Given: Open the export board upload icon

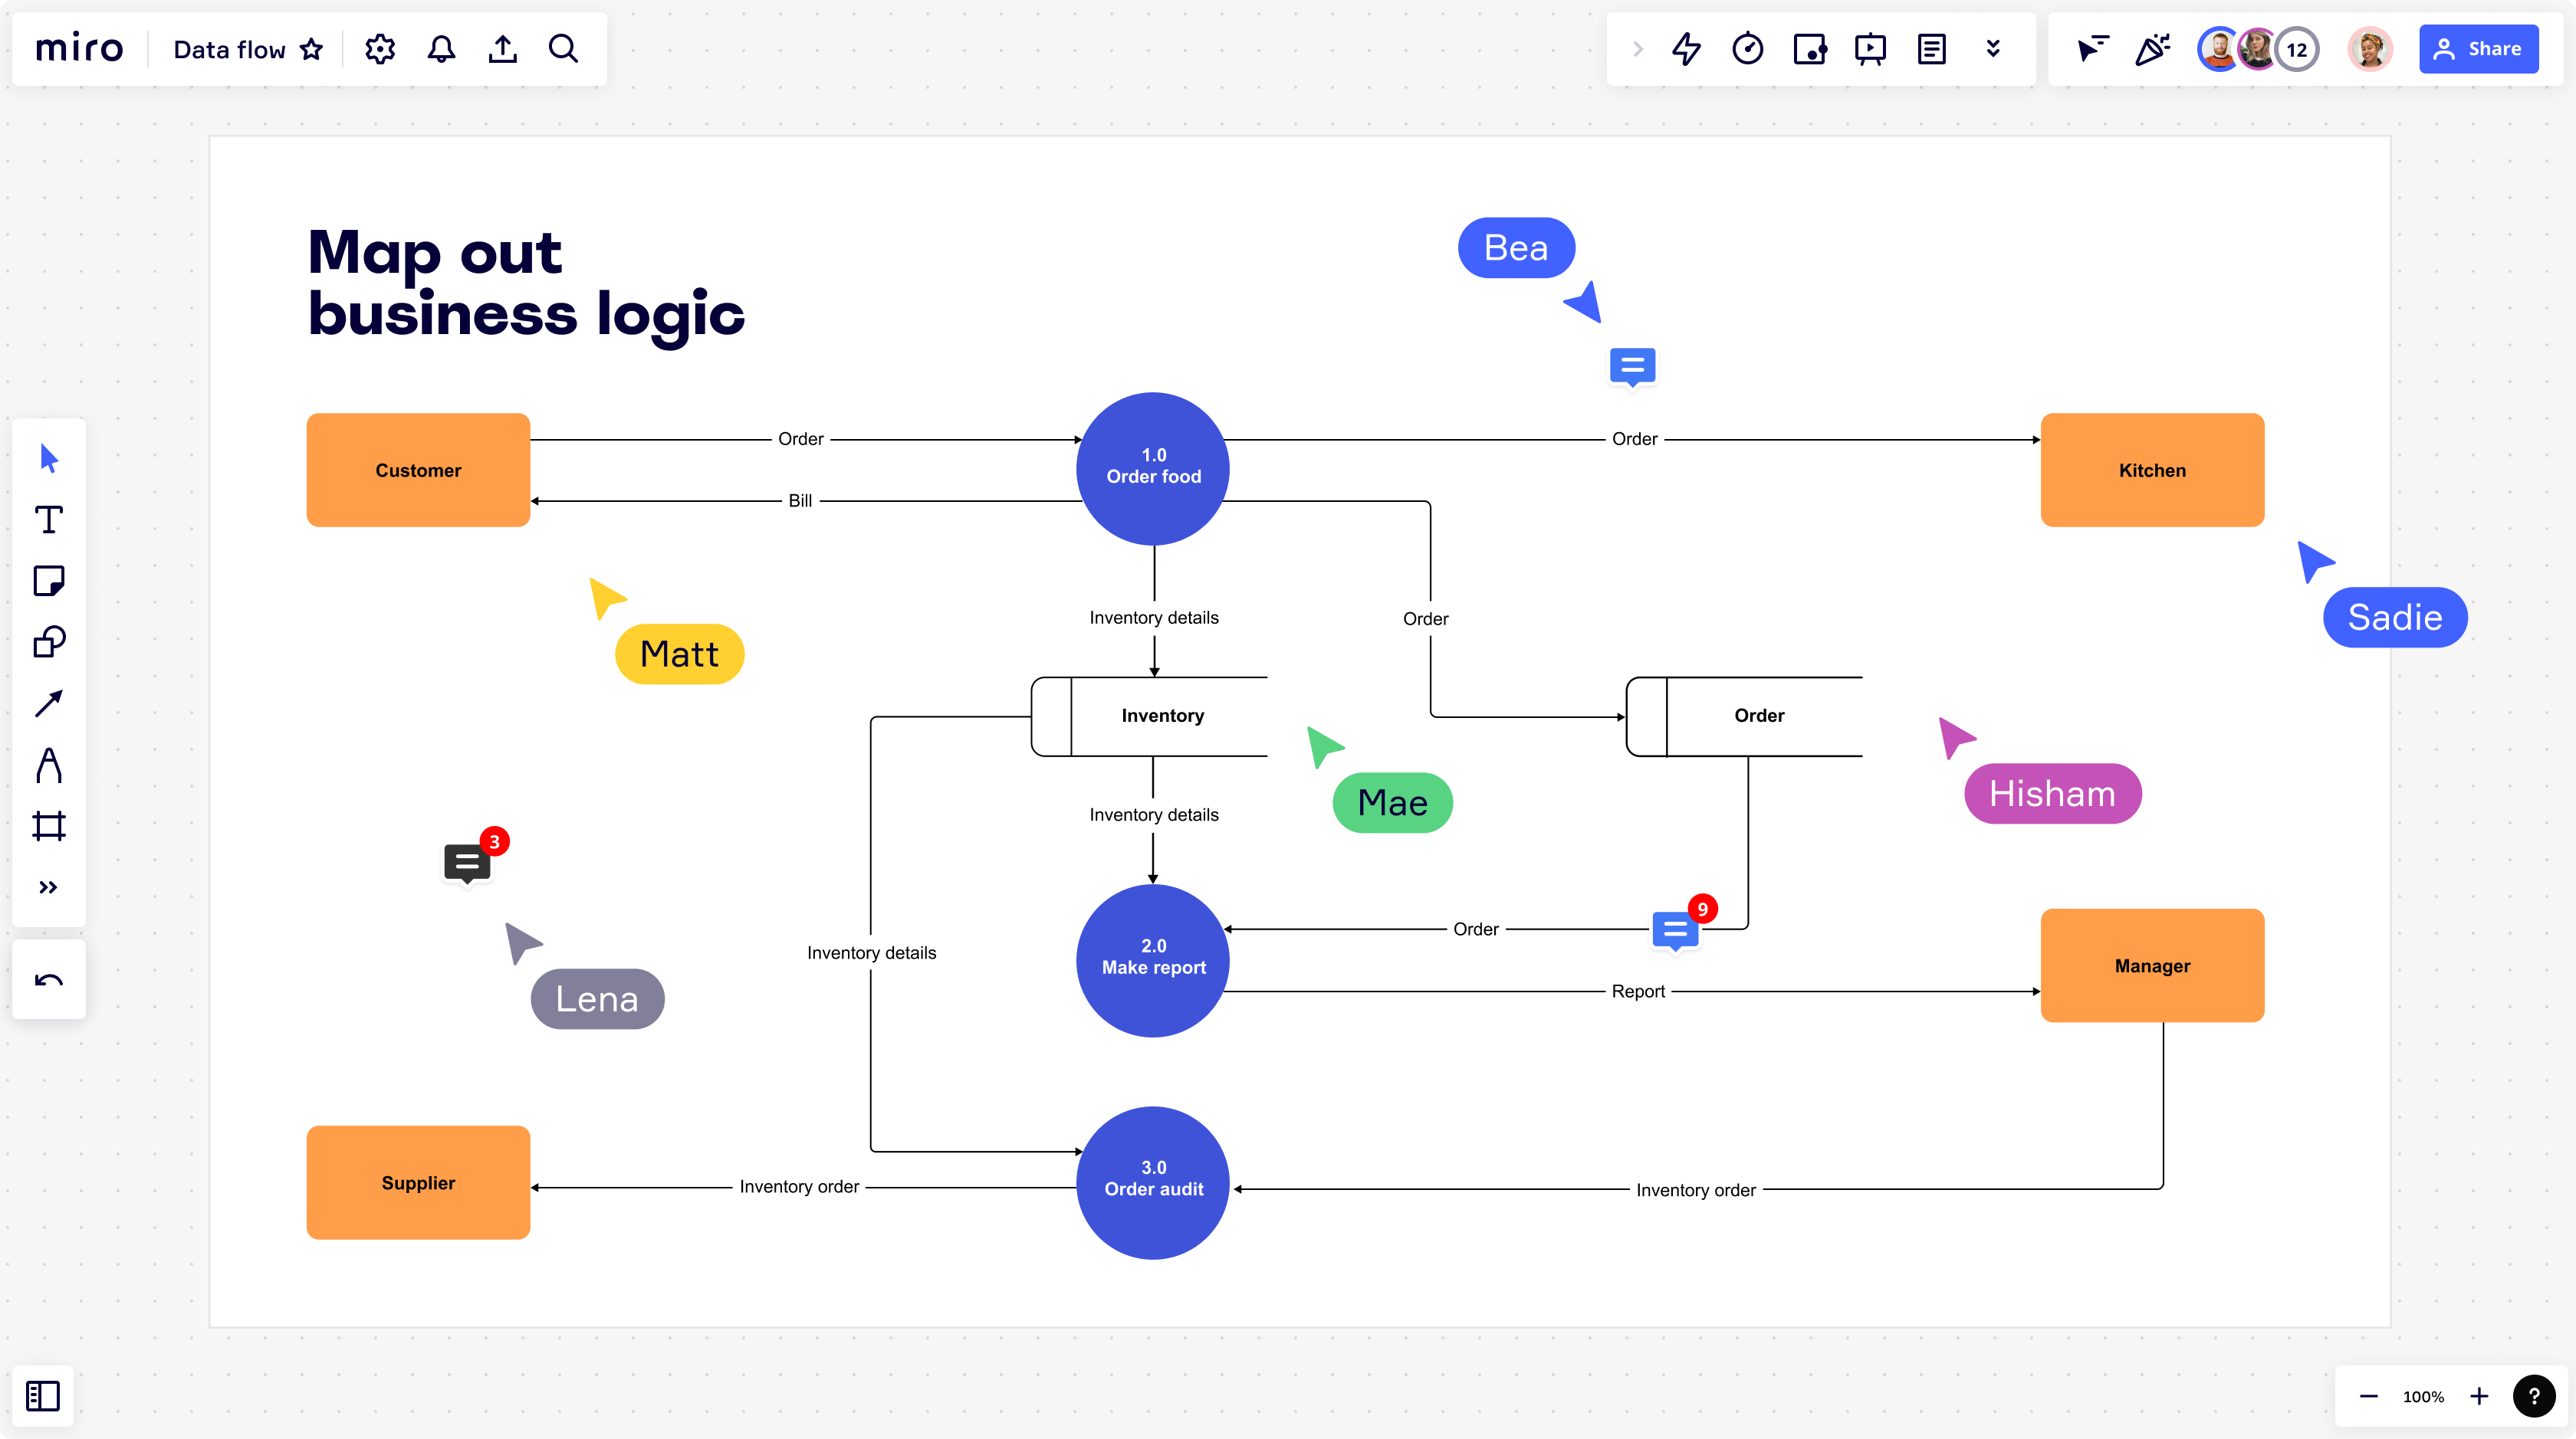Looking at the screenshot, I should (x=502, y=49).
